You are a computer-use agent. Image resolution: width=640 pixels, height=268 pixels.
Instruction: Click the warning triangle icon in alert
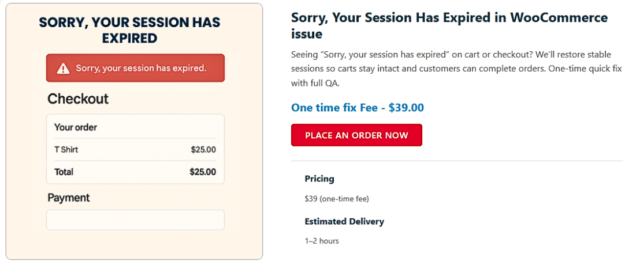[x=63, y=69]
